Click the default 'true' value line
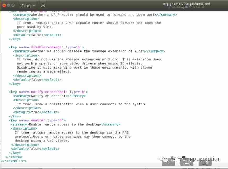The height and width of the screenshot is (169, 228). pyautogui.click(x=36, y=112)
